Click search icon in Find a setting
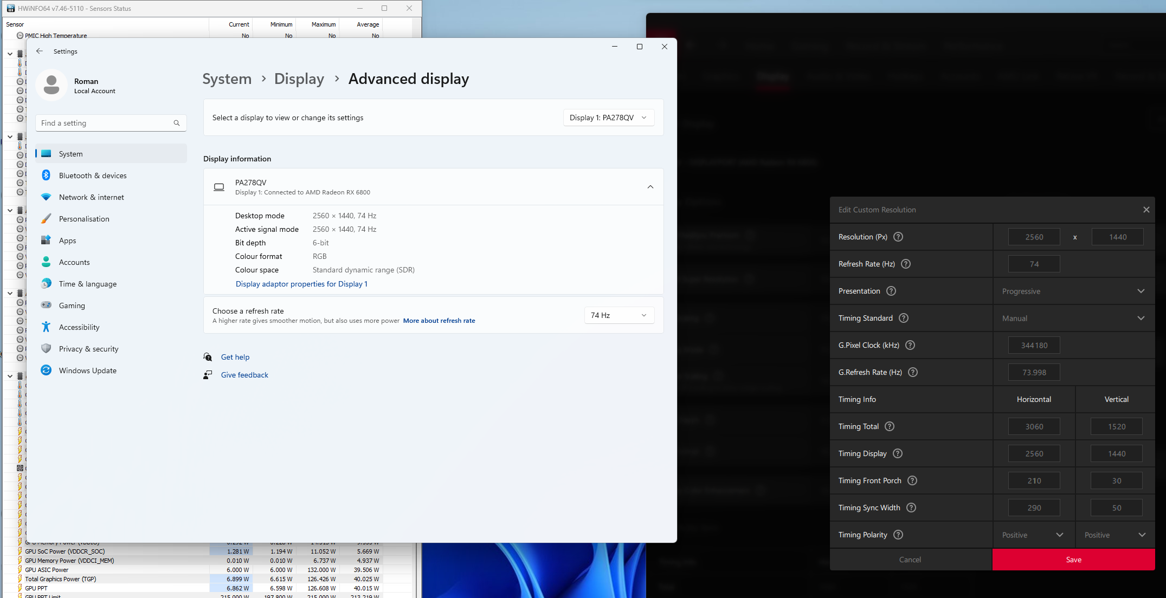Image resolution: width=1166 pixels, height=598 pixels. (176, 123)
